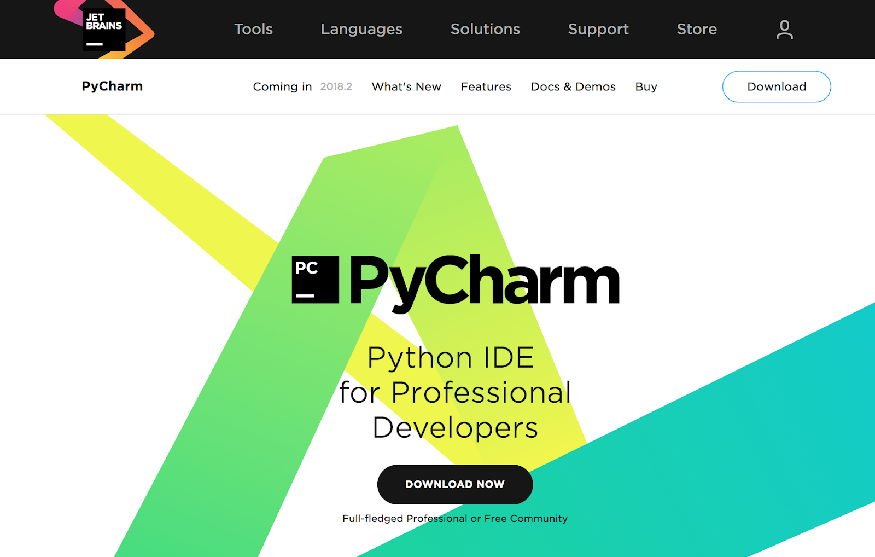Click the outlined Download button

pyautogui.click(x=777, y=86)
